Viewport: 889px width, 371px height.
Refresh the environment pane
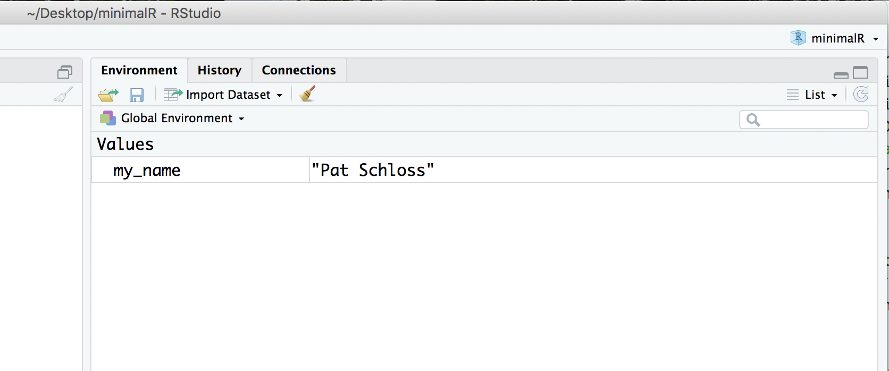coord(861,95)
